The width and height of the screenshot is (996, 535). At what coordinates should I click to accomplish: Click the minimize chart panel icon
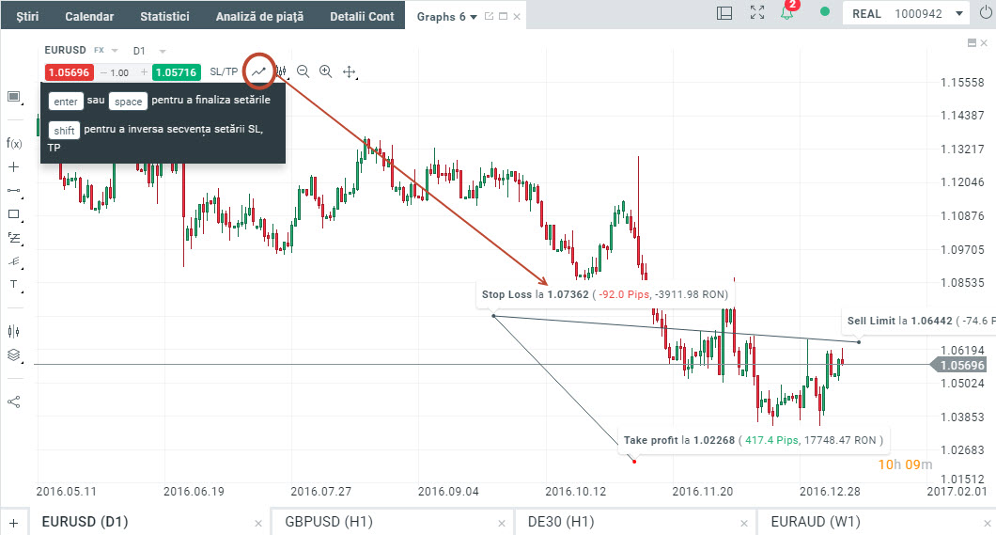point(972,42)
